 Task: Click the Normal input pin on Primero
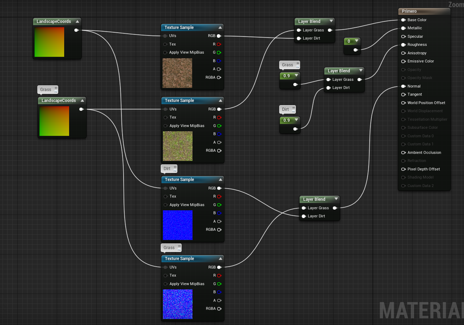click(403, 86)
